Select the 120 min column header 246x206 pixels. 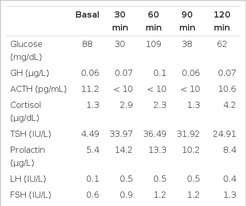point(222,21)
